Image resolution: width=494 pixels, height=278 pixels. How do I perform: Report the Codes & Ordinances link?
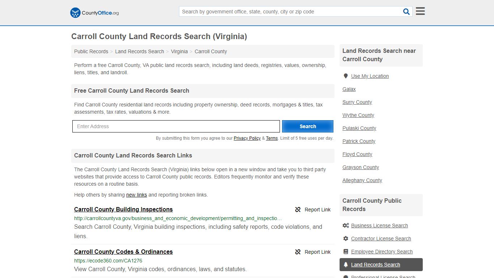[x=313, y=252]
